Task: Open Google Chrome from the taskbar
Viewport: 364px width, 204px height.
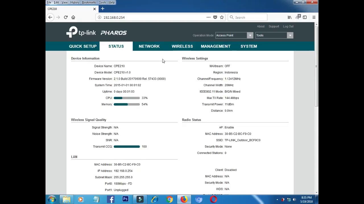Action: (169, 199)
